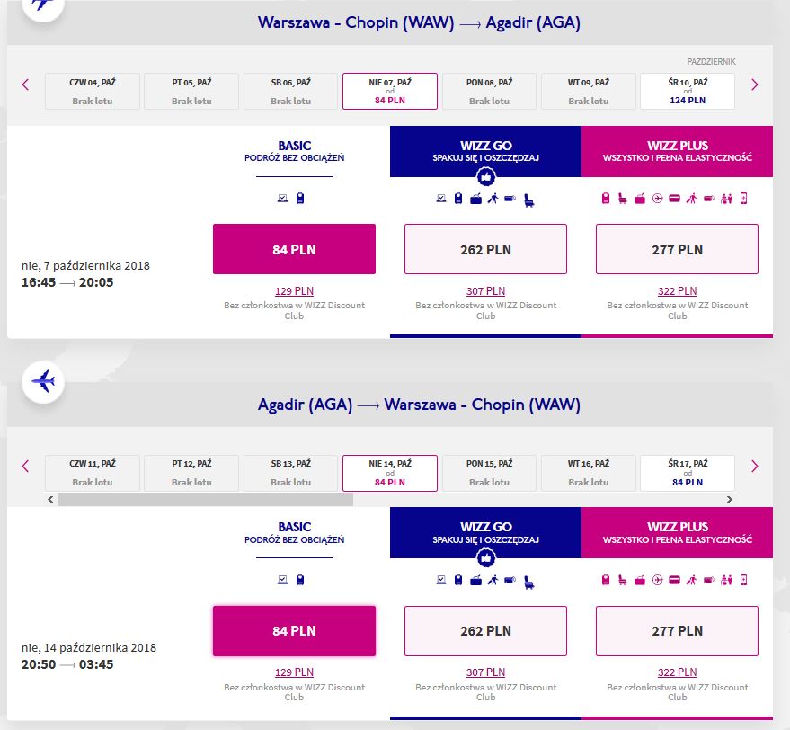The image size is (790, 730).
Task: Click armchair seat icon under Warszawa–Agadir WIZZ GO
Action: pyautogui.click(x=528, y=200)
